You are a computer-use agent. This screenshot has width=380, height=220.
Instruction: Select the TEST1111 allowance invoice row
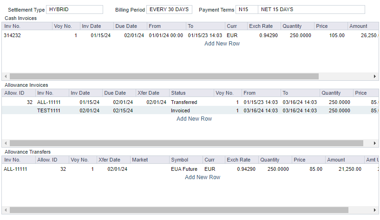tap(49, 110)
